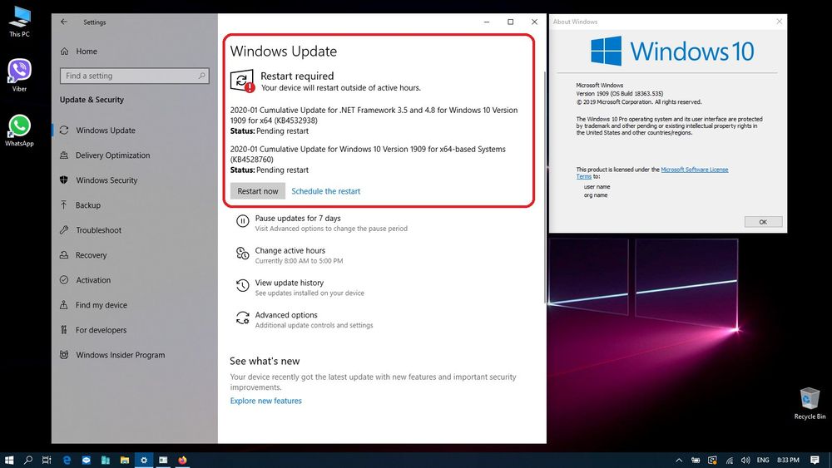Click Schedule the restart link
This screenshot has width=832, height=468.
pos(326,191)
